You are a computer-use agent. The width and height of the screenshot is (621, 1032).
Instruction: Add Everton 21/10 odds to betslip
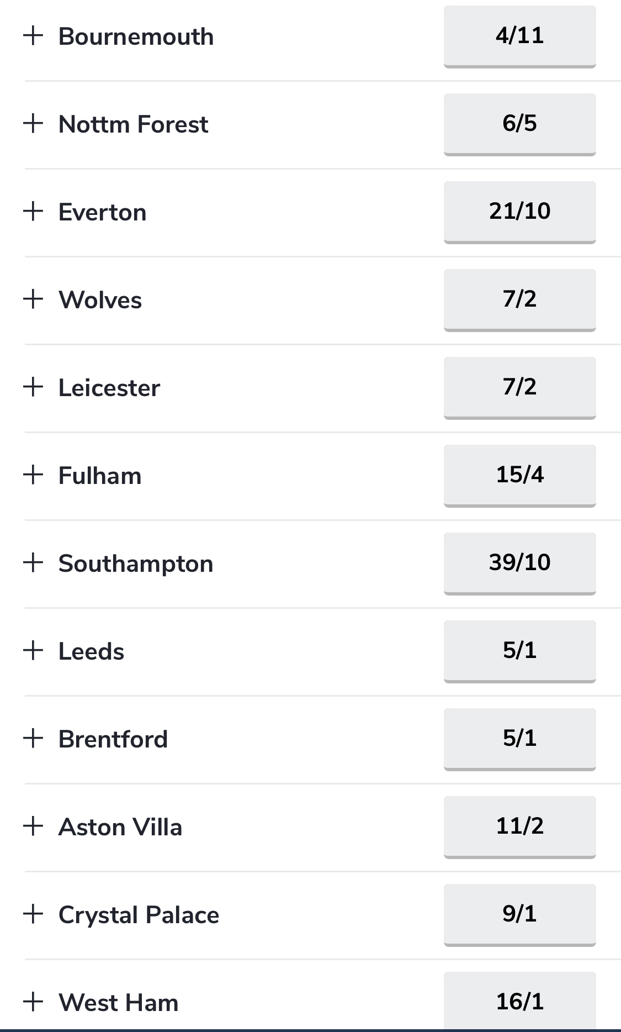pyautogui.click(x=519, y=212)
